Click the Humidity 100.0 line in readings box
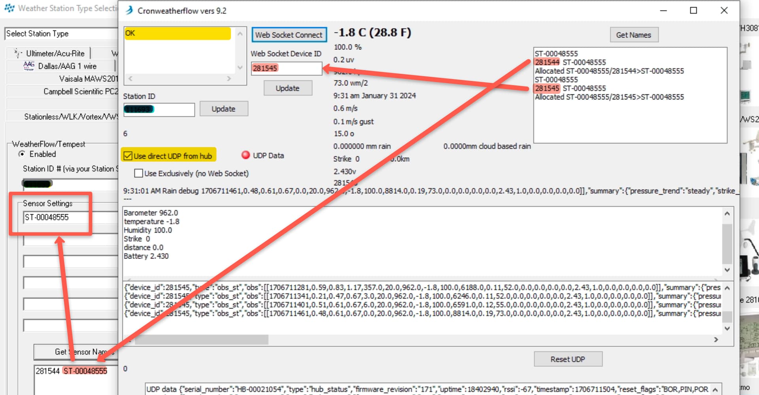Image resolution: width=759 pixels, height=395 pixels. tap(148, 230)
